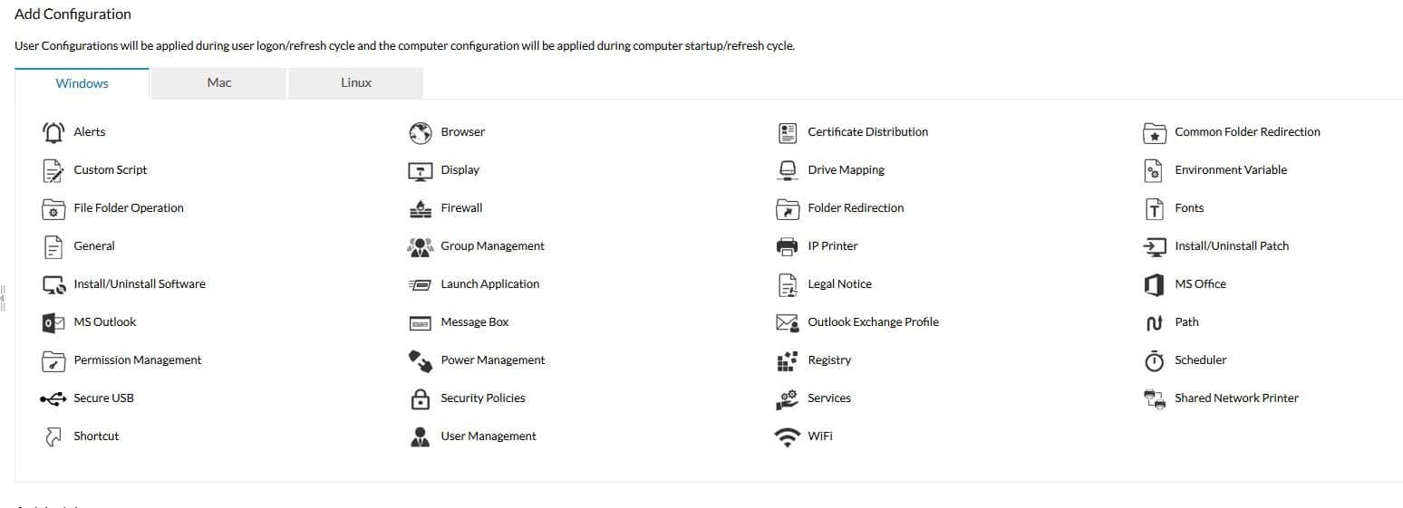Switch to the Mac tab

click(219, 83)
